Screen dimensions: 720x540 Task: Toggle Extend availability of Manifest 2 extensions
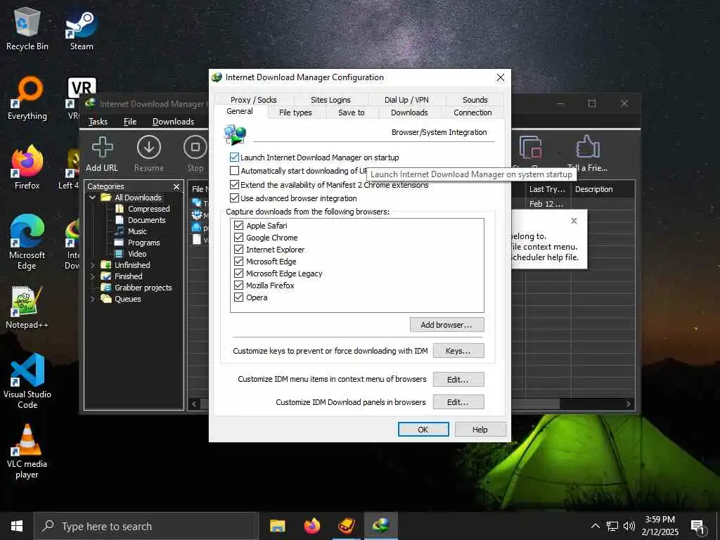[234, 185]
